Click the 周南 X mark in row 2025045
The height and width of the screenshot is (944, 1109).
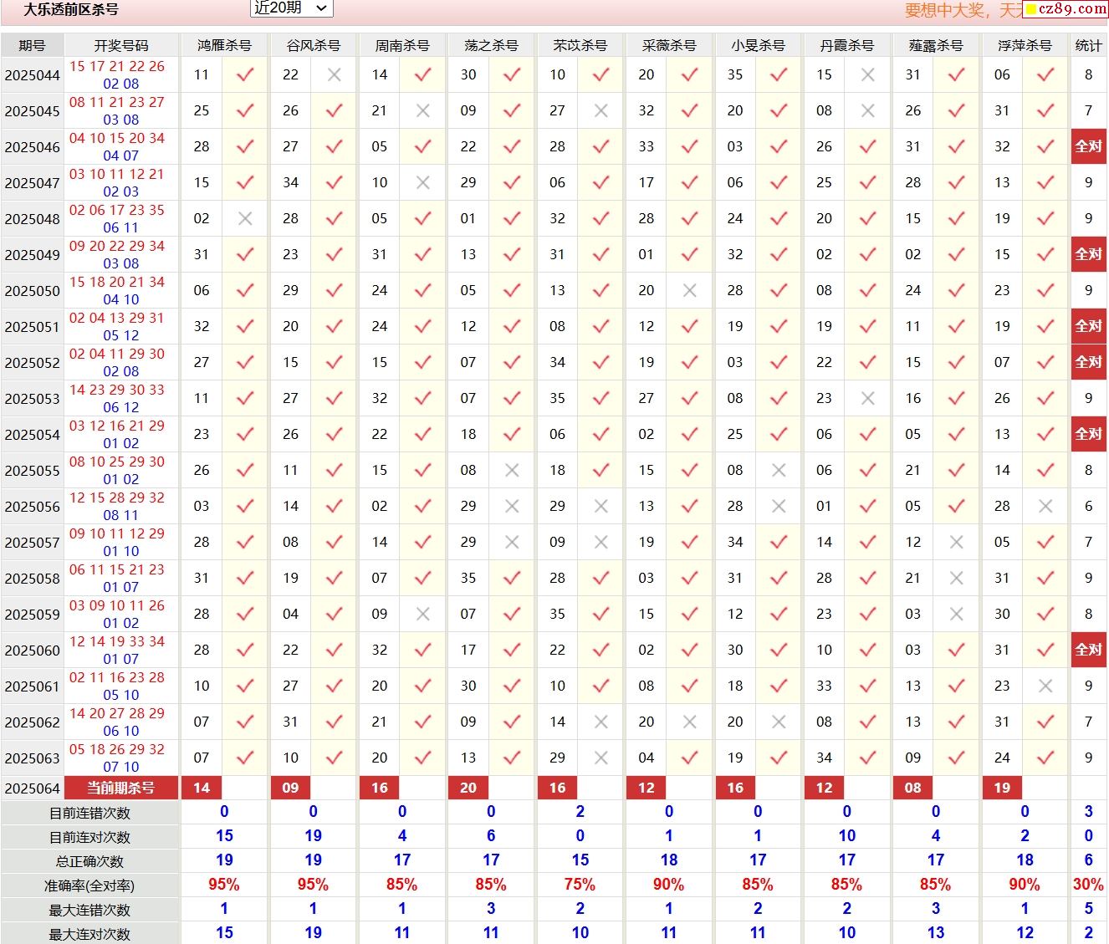click(423, 110)
